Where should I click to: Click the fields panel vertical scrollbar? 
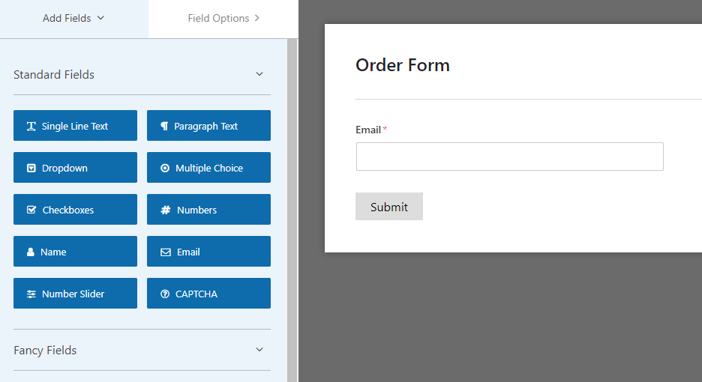292,210
